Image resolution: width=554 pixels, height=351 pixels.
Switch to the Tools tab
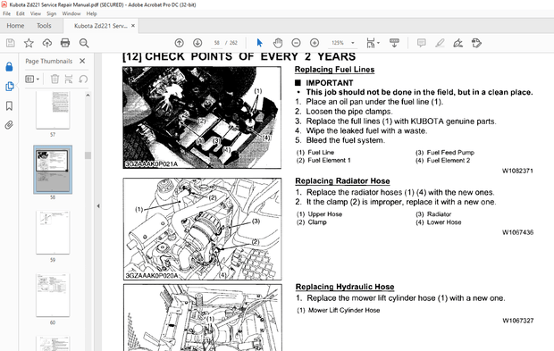click(x=44, y=26)
